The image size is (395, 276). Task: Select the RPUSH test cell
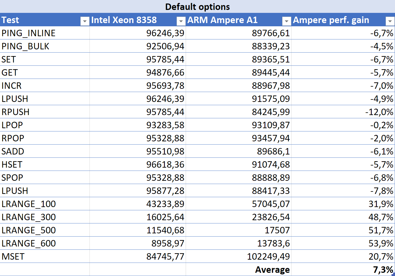45,112
